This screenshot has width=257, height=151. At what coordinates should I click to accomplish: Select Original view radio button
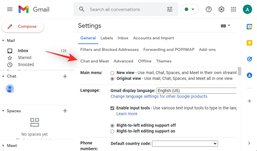(112, 79)
